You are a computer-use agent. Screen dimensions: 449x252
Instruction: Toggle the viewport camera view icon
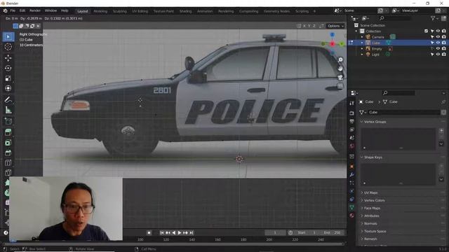(x=340, y=78)
